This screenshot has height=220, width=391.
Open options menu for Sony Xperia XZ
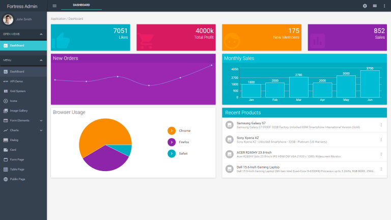coord(381,140)
